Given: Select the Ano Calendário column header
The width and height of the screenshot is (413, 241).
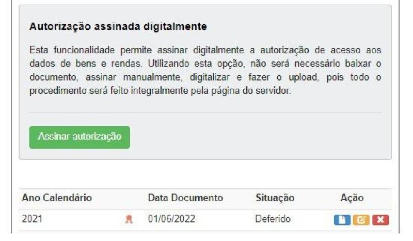Looking at the screenshot, I should tap(57, 198).
